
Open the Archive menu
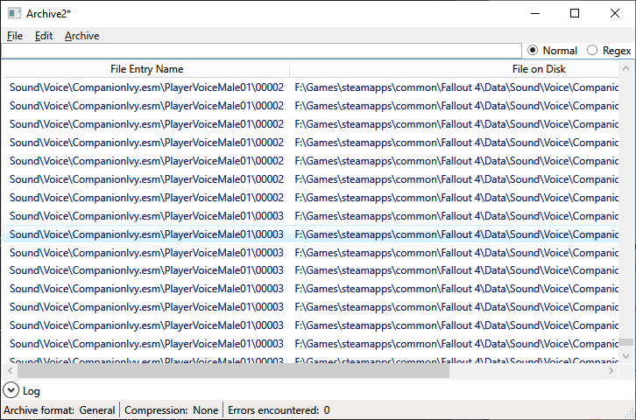[81, 36]
